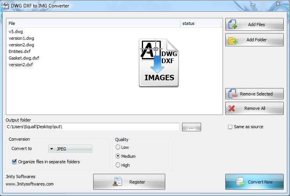The image size is (290, 196).
Task: Select High quality option
Action: point(118,165)
